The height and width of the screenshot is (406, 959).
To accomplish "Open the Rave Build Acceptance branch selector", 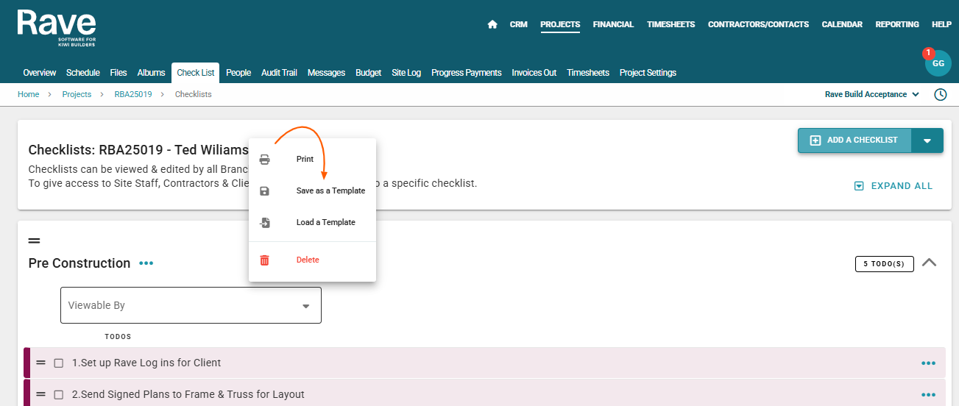I will 872,94.
